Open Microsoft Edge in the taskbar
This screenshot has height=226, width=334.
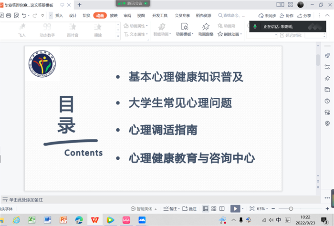point(79,220)
